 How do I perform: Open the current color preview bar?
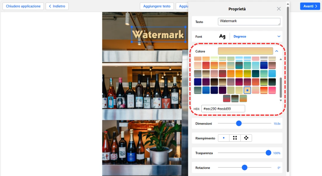click(x=245, y=51)
